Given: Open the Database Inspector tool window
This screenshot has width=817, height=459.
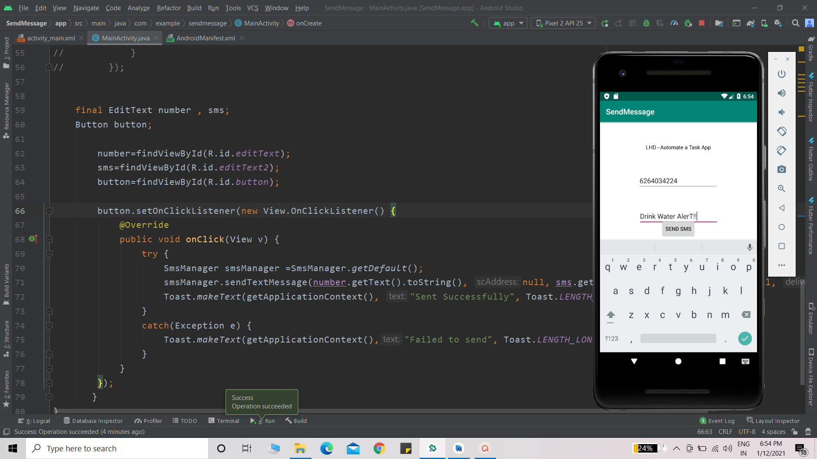Looking at the screenshot, I should pyautogui.click(x=93, y=421).
